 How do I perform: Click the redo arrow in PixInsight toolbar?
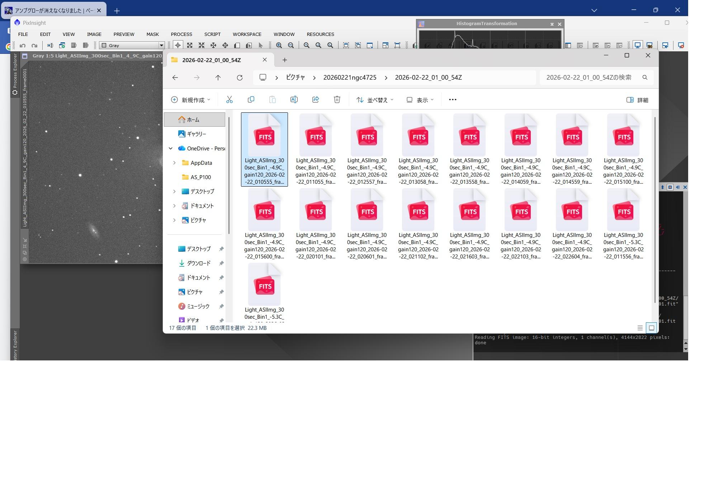click(34, 45)
